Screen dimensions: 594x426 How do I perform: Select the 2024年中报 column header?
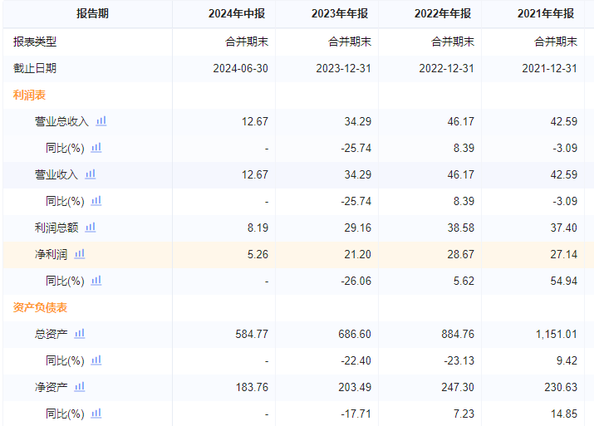pyautogui.click(x=238, y=14)
